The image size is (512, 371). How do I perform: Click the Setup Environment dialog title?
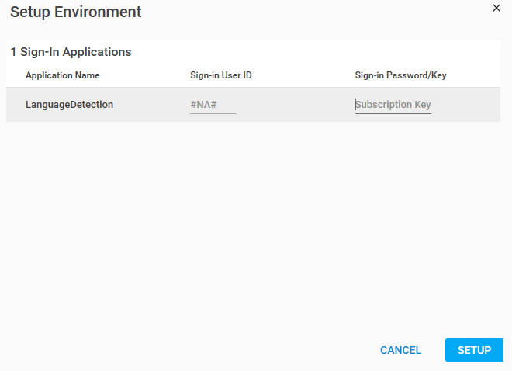[75, 12]
